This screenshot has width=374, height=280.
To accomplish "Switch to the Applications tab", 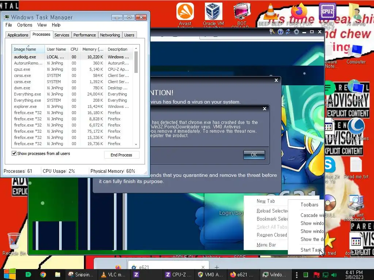I will (18, 35).
